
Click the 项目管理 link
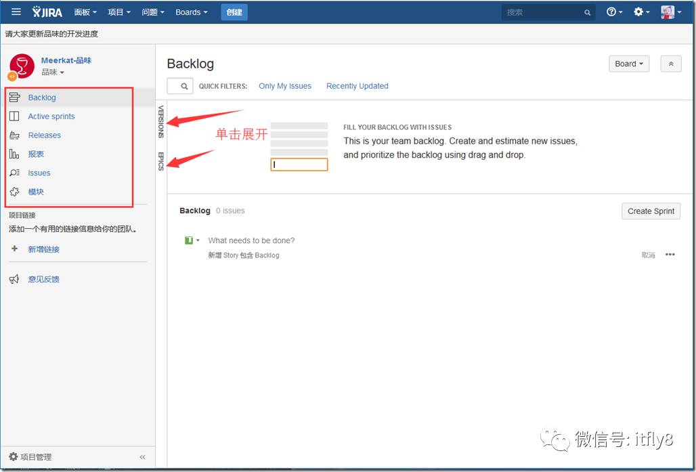click(x=36, y=457)
